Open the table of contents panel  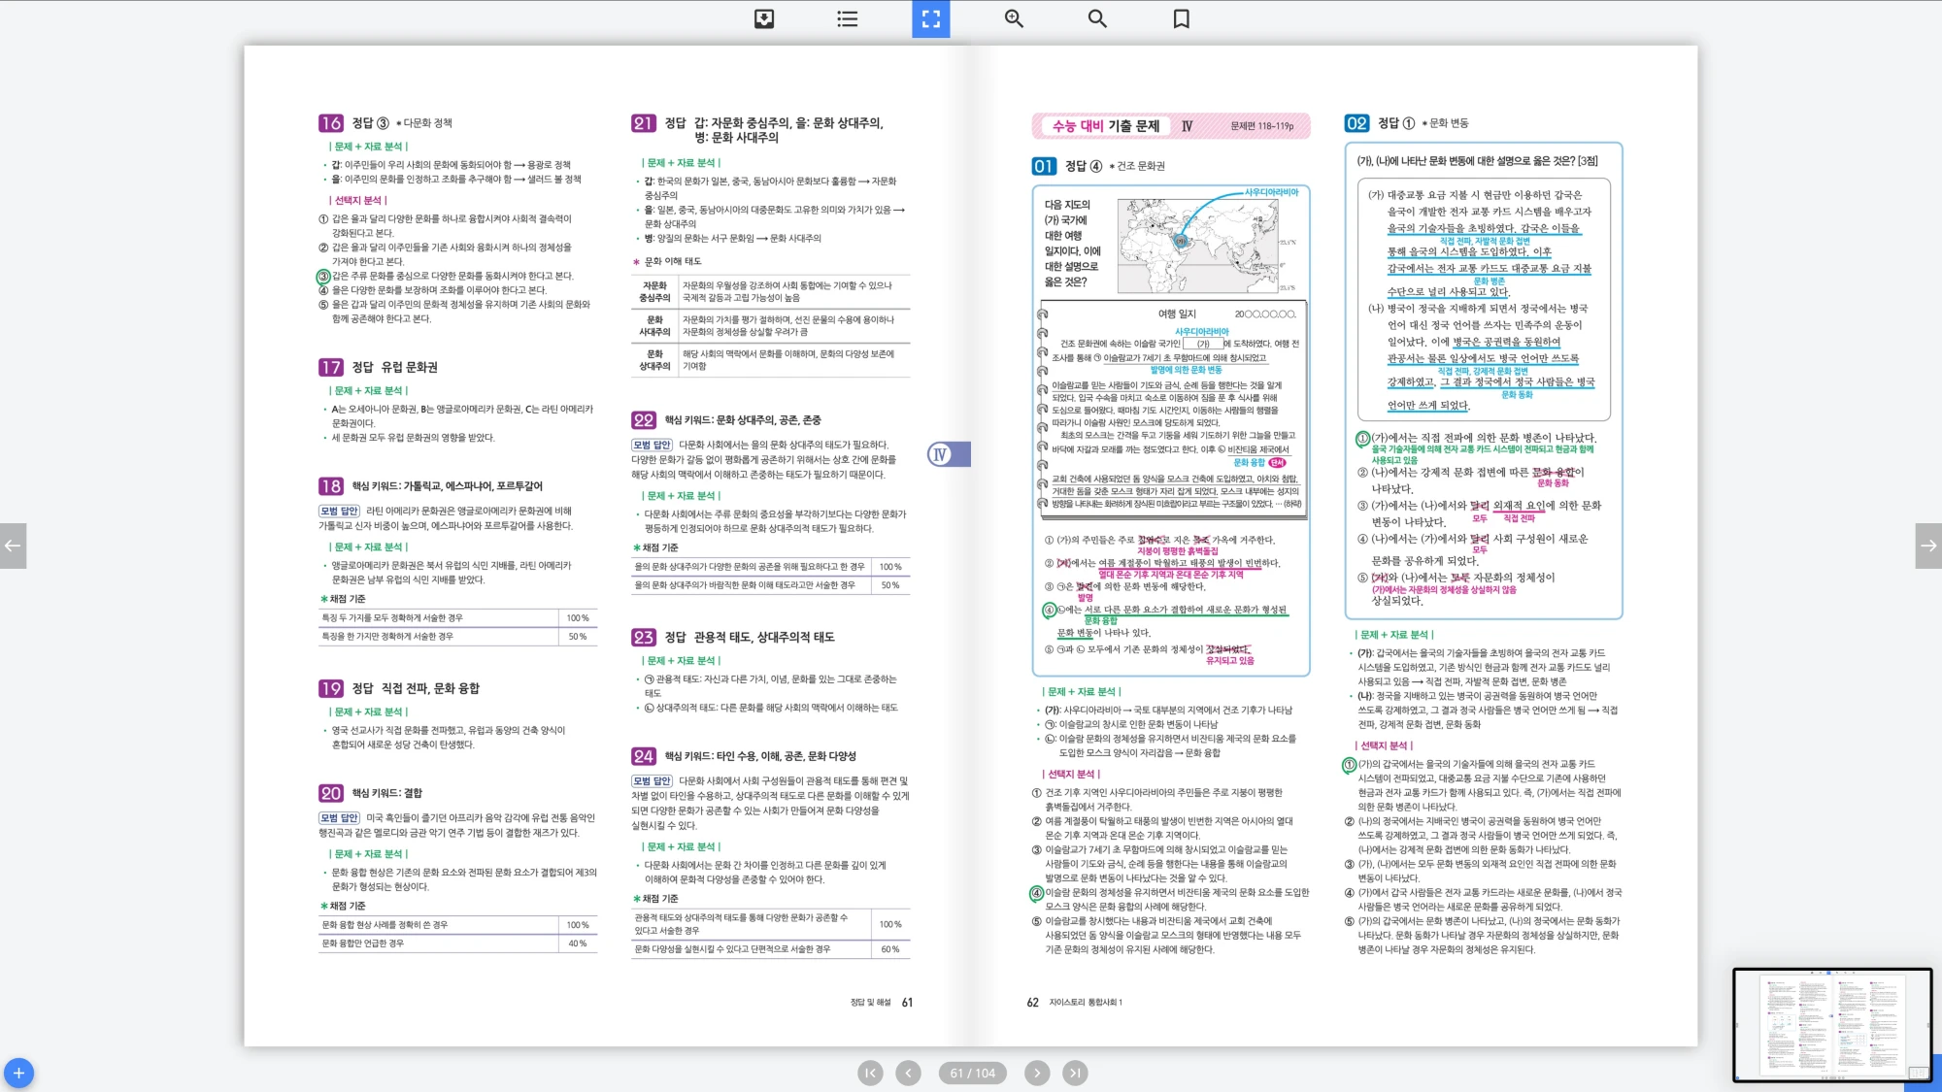coord(846,18)
